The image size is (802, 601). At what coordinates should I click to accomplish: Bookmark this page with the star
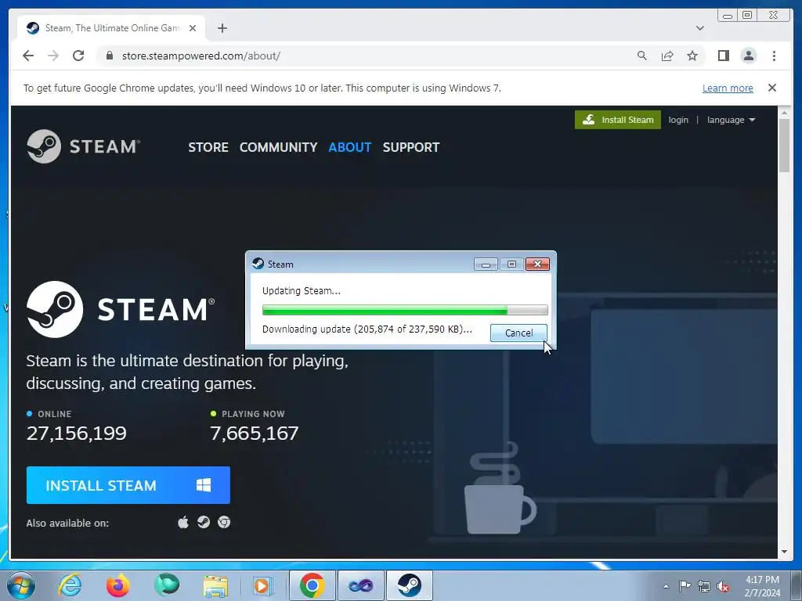[x=692, y=56]
